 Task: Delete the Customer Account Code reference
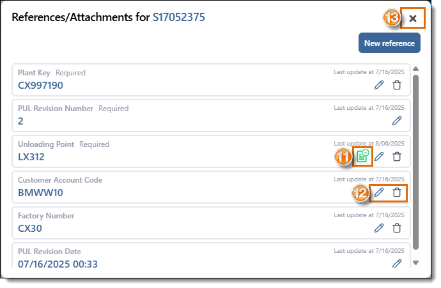[397, 192]
